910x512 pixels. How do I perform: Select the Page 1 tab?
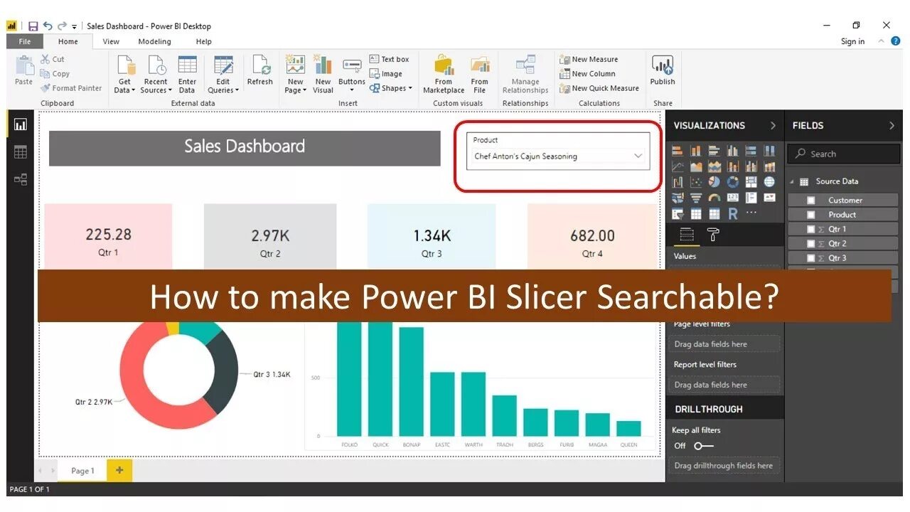pyautogui.click(x=81, y=471)
